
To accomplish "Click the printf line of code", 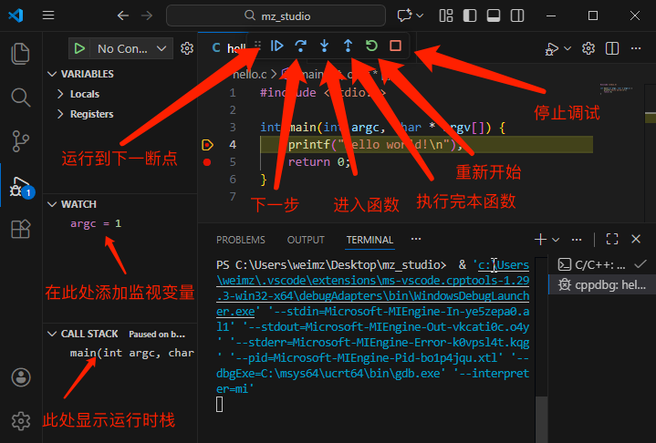I will tap(375, 145).
